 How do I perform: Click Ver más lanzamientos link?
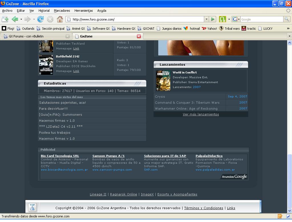[201, 114]
